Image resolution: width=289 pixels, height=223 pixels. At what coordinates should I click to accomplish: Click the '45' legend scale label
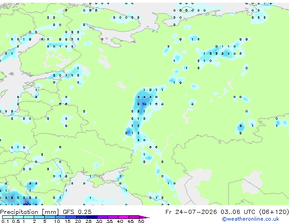[130, 221]
